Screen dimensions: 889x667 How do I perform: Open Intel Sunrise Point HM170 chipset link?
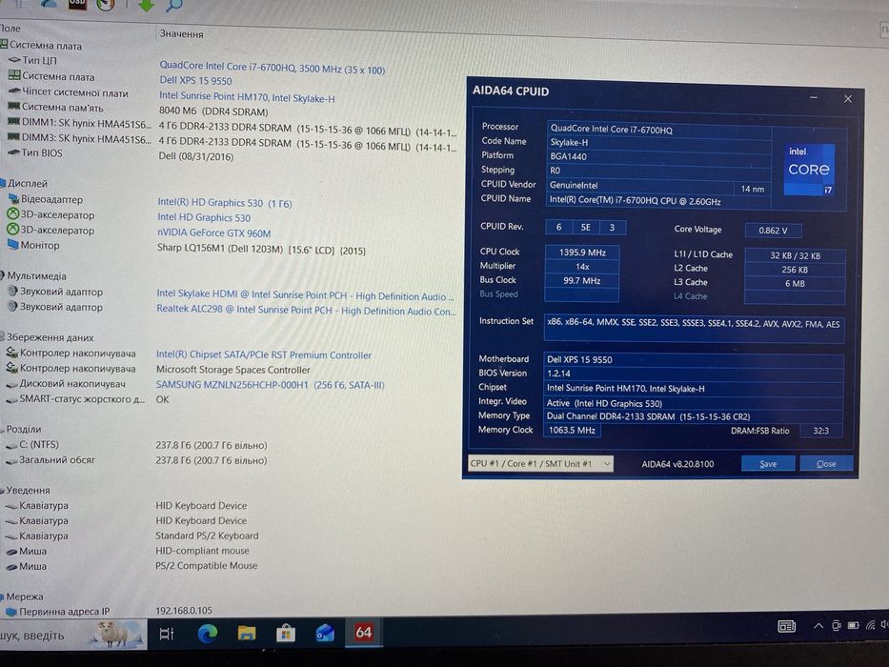pyautogui.click(x=247, y=97)
